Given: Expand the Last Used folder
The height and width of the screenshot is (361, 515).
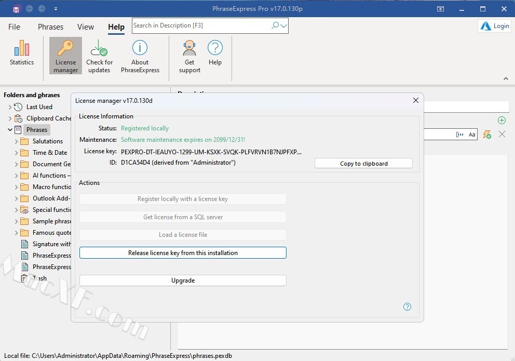Looking at the screenshot, I should point(10,107).
